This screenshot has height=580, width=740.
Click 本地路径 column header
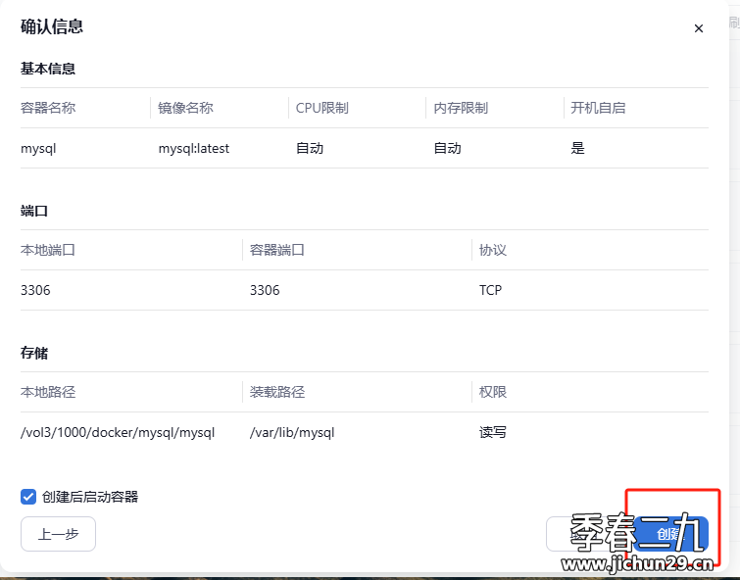click(x=48, y=392)
